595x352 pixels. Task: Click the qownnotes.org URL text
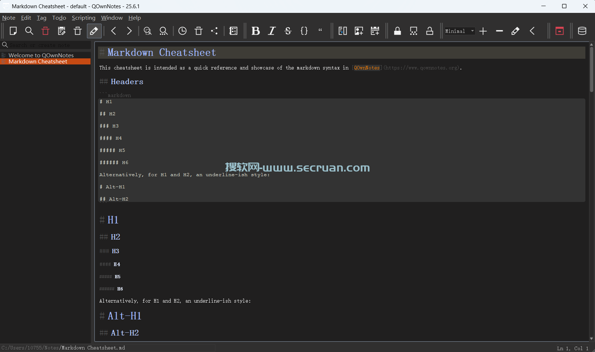pos(421,68)
